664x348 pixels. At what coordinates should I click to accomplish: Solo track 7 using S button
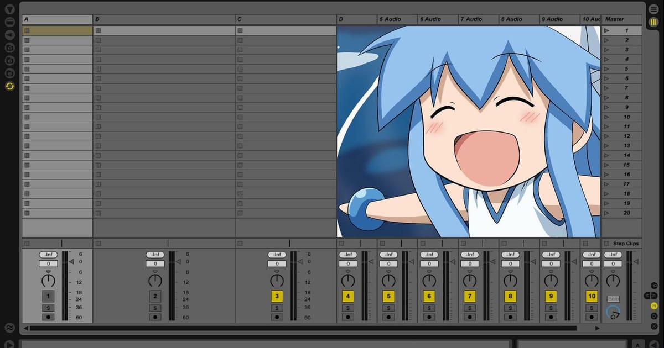click(x=469, y=308)
